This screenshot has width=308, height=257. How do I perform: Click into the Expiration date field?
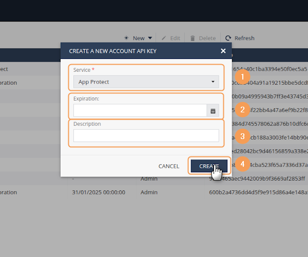click(140, 111)
